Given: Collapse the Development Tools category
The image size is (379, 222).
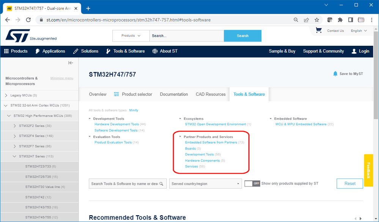Looking at the screenshot, I should point(90,119).
